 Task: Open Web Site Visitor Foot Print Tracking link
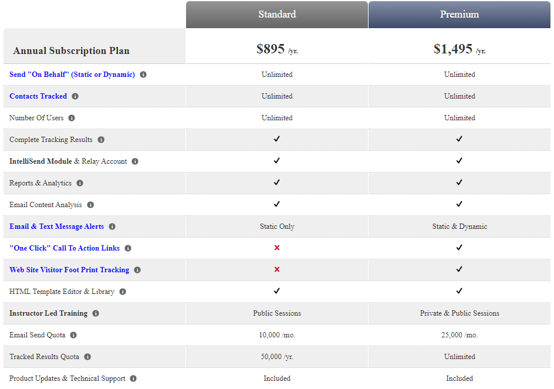[69, 270]
